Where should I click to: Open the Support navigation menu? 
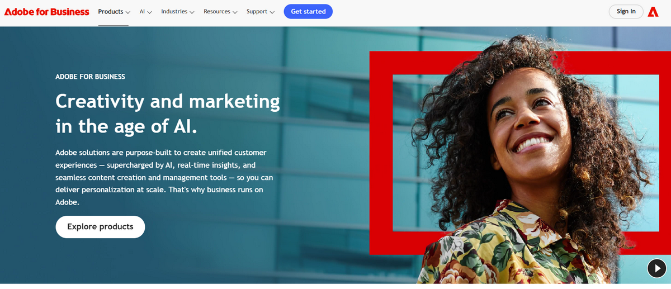(x=261, y=12)
